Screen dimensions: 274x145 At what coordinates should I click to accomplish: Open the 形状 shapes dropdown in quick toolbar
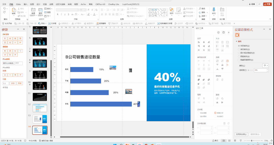(42, 23)
